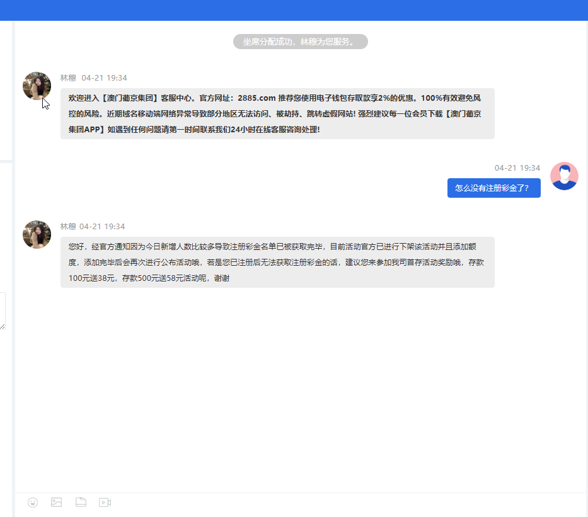
Task: Click the reply bubble starting with 您好
Action: (277, 262)
